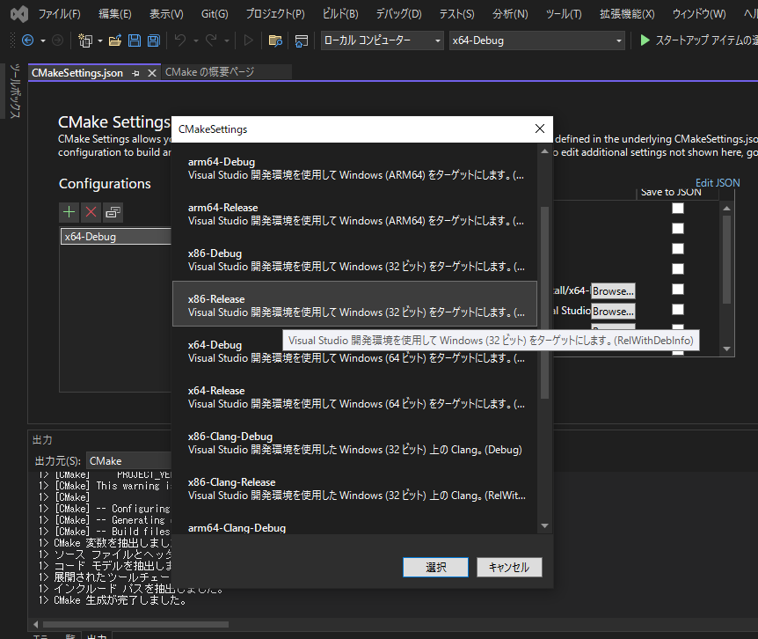Open the Edit JSON link

718,183
